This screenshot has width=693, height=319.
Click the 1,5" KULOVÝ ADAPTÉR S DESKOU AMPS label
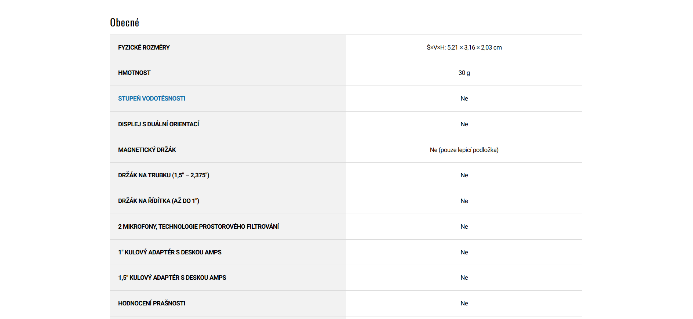[172, 278]
